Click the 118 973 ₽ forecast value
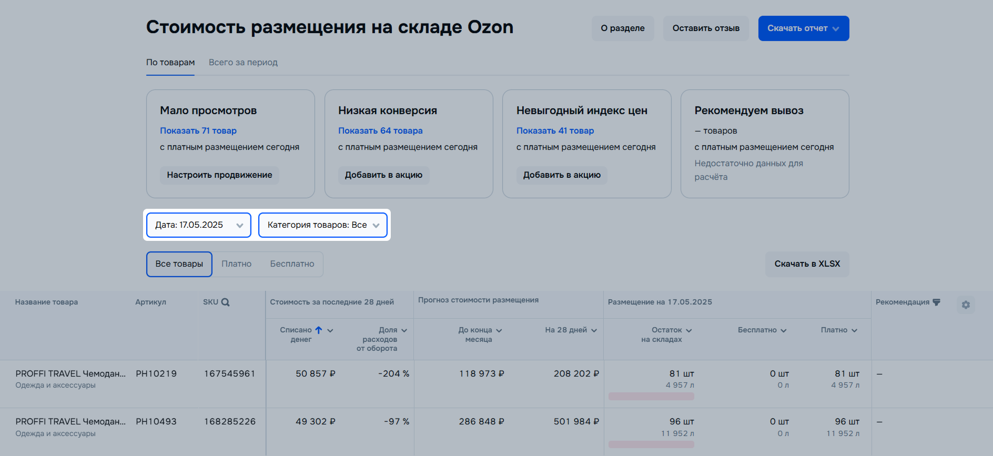Viewport: 993px width, 456px height. [x=482, y=374]
